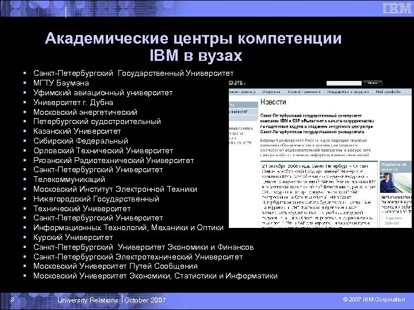This screenshot has height=310, width=414.
Task: Click the bold news headline about IBM and SAP
Action: pyautogui.click(x=317, y=123)
